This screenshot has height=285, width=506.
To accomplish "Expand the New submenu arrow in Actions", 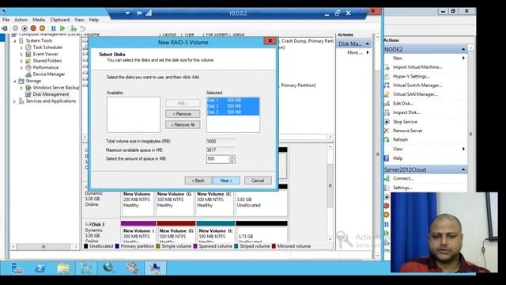I will (463, 58).
